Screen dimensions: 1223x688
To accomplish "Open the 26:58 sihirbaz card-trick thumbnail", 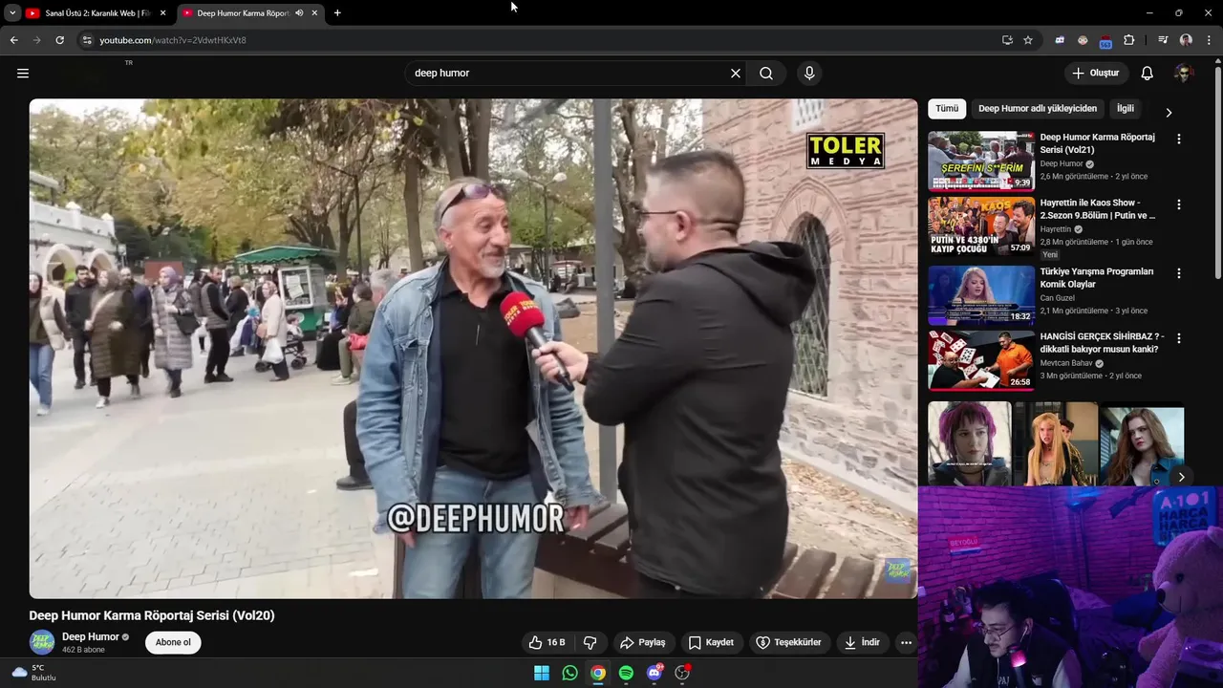I will tap(981, 360).
